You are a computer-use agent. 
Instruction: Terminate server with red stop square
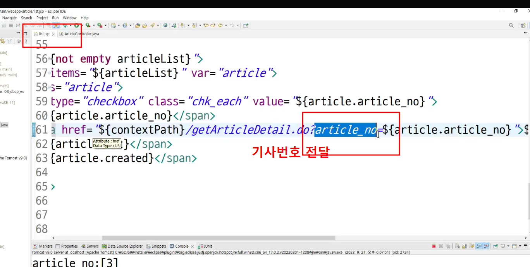434,246
